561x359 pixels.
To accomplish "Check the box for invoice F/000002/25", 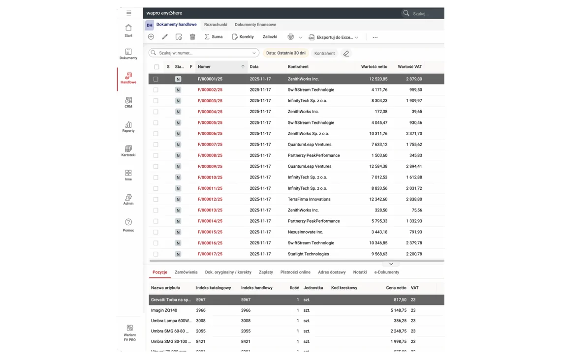I will pos(156,90).
